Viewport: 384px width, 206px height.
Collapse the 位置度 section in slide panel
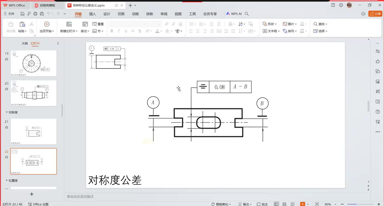coord(7,180)
